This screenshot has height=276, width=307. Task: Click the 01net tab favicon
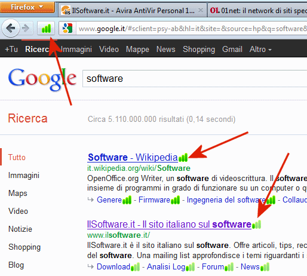tap(215, 10)
